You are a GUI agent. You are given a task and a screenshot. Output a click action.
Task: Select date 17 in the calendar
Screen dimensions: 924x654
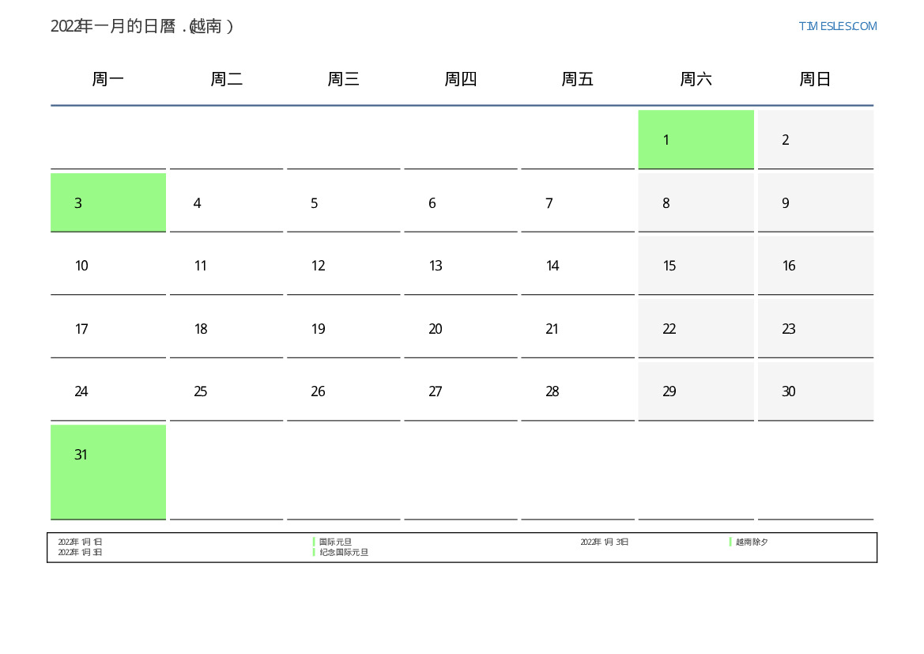(x=107, y=328)
